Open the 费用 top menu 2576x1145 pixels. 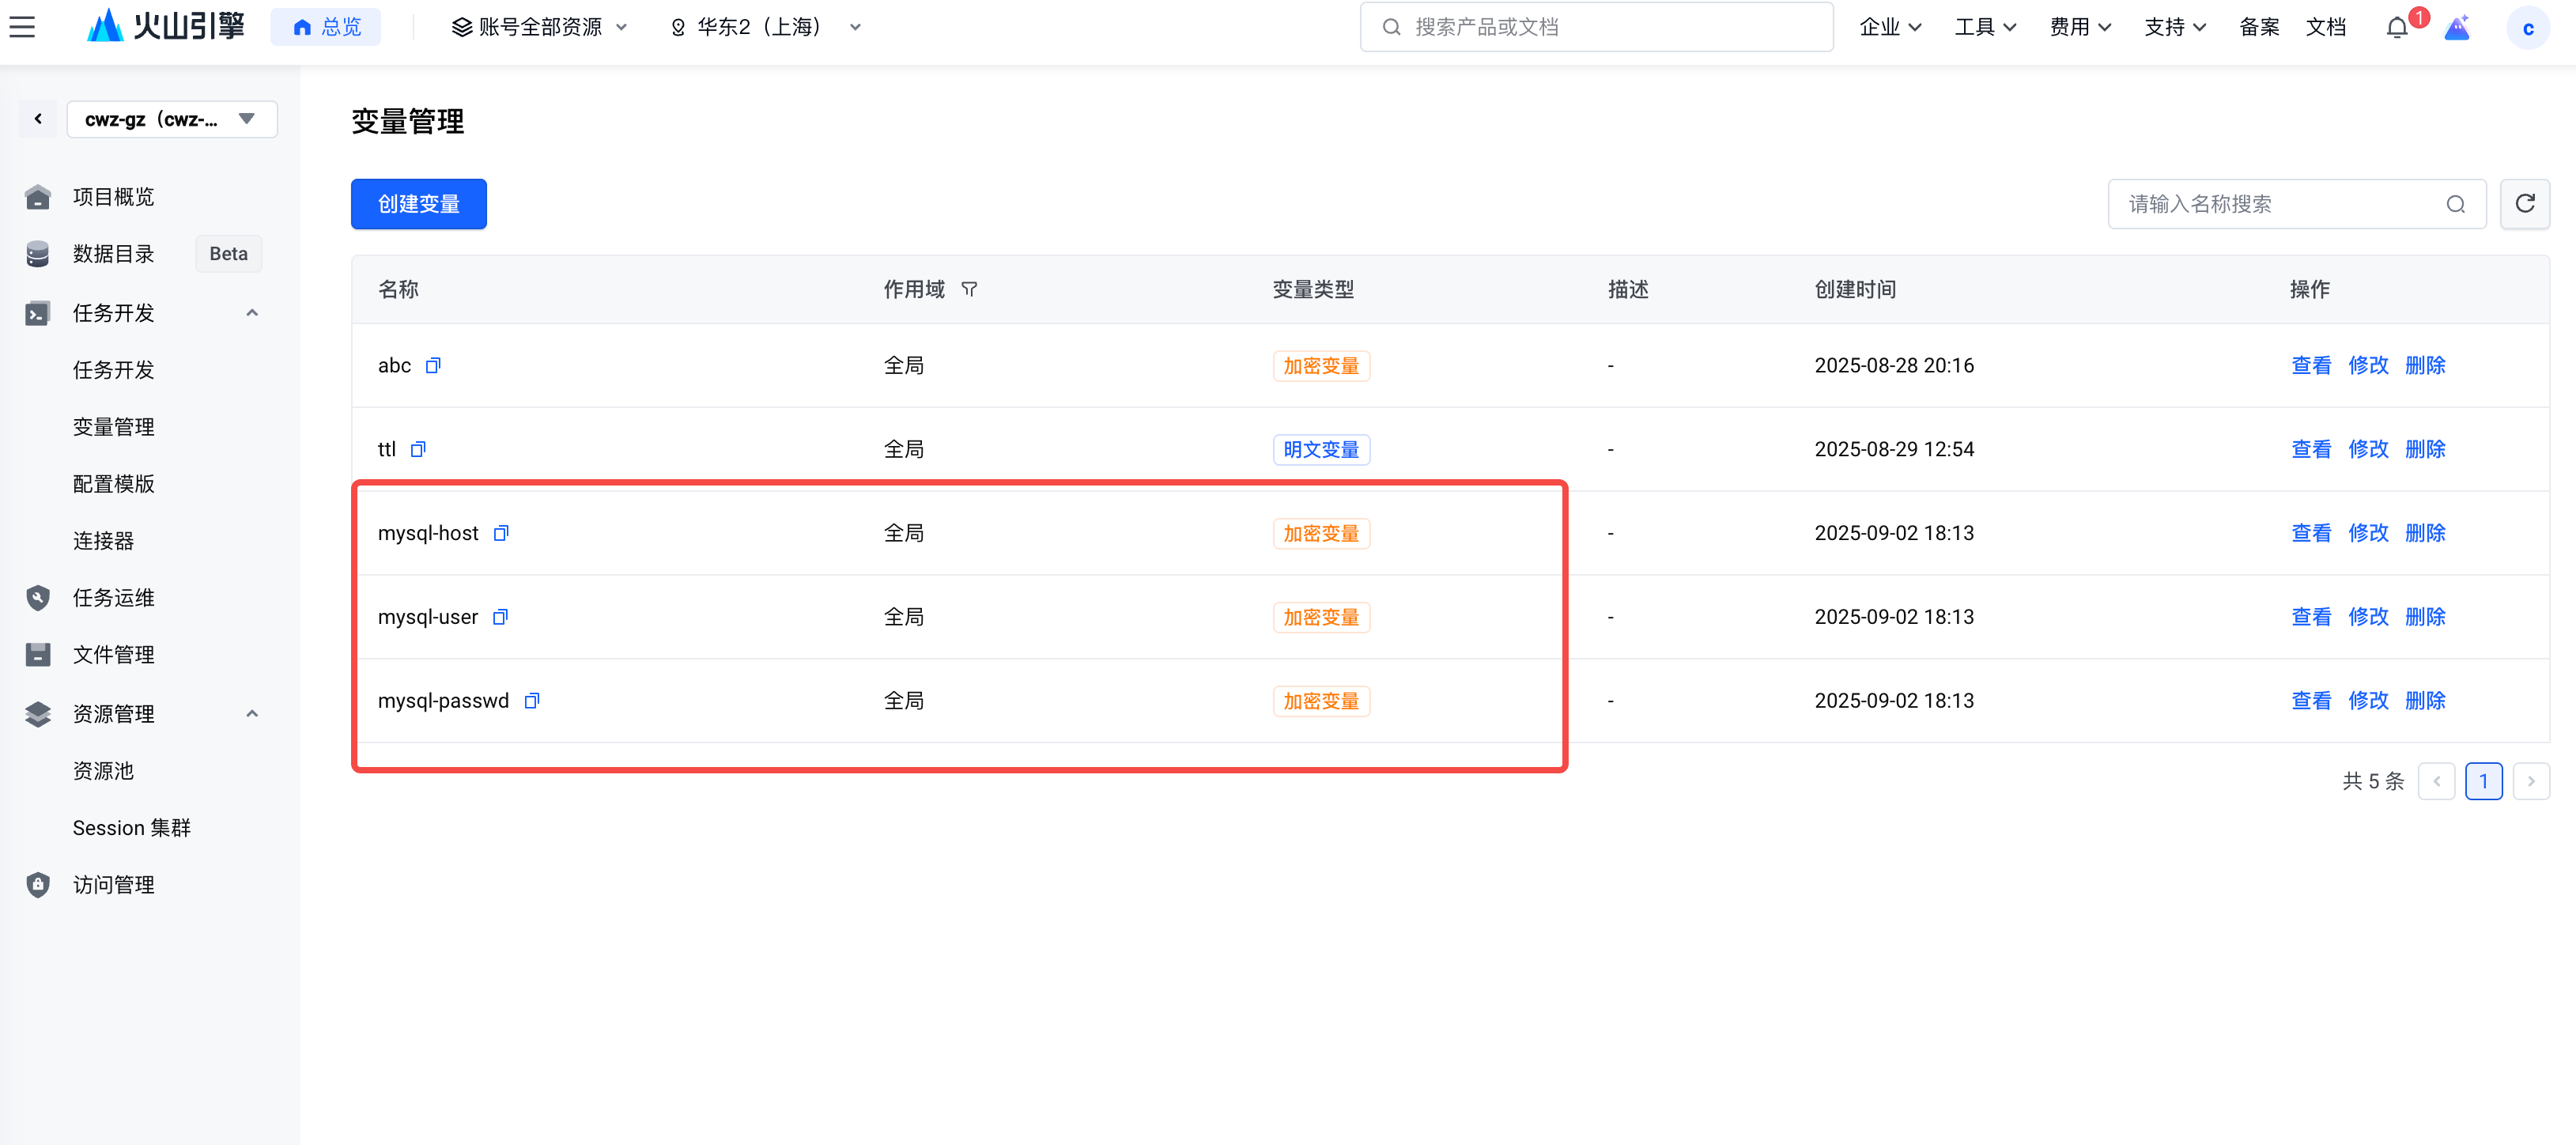[2079, 27]
